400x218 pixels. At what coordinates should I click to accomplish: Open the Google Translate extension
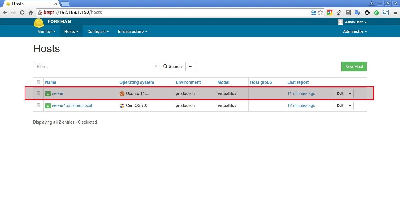click(x=357, y=13)
